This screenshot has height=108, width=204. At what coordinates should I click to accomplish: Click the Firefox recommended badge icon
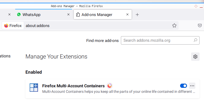[x=110, y=86]
